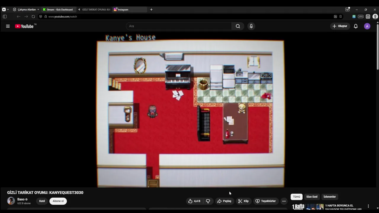This screenshot has height=213, width=379.
Task: Switch to the GİZLİ TARİKAT OYUNU tab
Action: click(x=94, y=9)
